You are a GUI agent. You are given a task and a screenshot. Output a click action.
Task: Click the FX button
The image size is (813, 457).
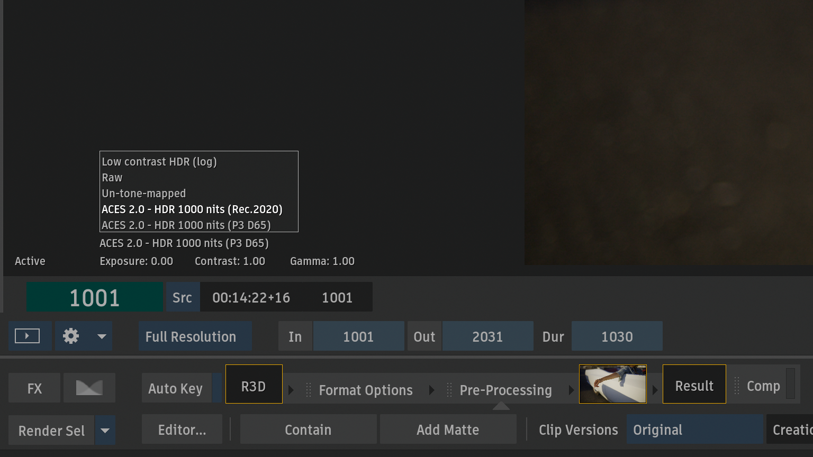[x=34, y=388]
